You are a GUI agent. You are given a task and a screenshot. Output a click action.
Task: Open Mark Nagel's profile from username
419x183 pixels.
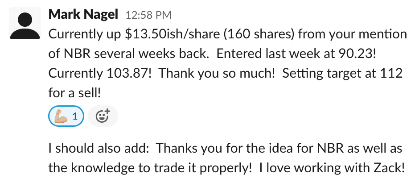pyautogui.click(x=83, y=14)
